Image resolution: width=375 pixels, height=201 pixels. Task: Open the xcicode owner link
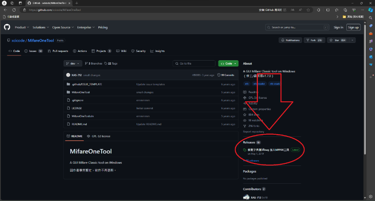(x=18, y=40)
